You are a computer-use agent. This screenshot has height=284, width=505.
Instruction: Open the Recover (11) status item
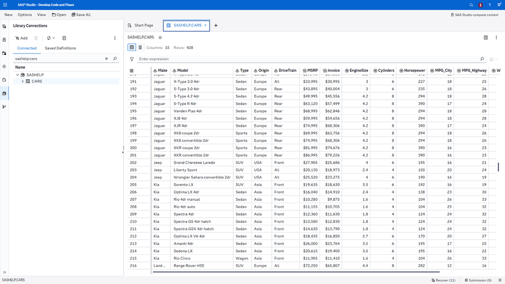[443, 280]
